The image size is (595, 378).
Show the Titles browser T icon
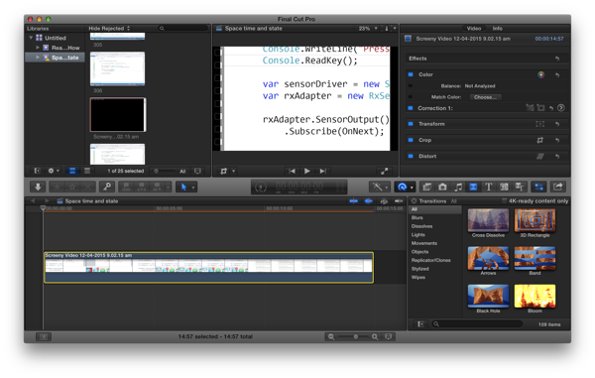[x=489, y=187]
